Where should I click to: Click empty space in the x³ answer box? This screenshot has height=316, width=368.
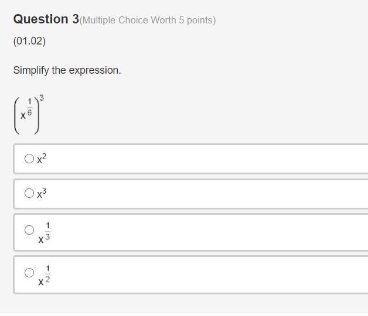(205, 194)
